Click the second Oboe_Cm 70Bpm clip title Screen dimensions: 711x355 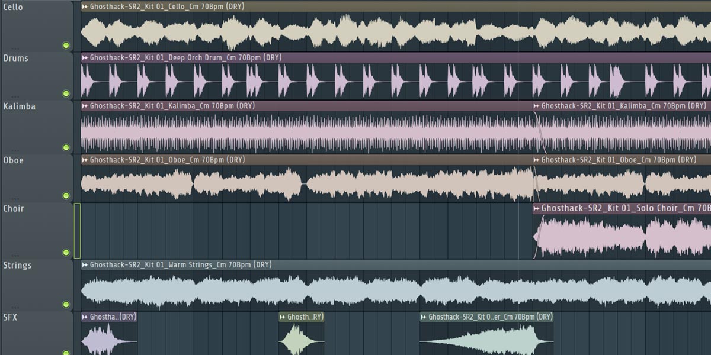(619, 160)
